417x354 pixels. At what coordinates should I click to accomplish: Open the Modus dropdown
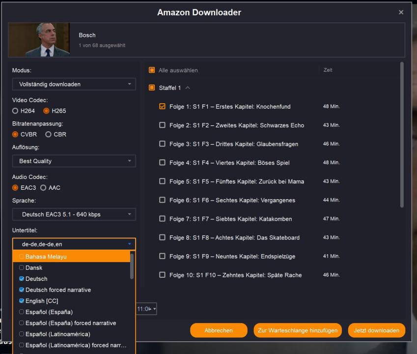coord(74,84)
